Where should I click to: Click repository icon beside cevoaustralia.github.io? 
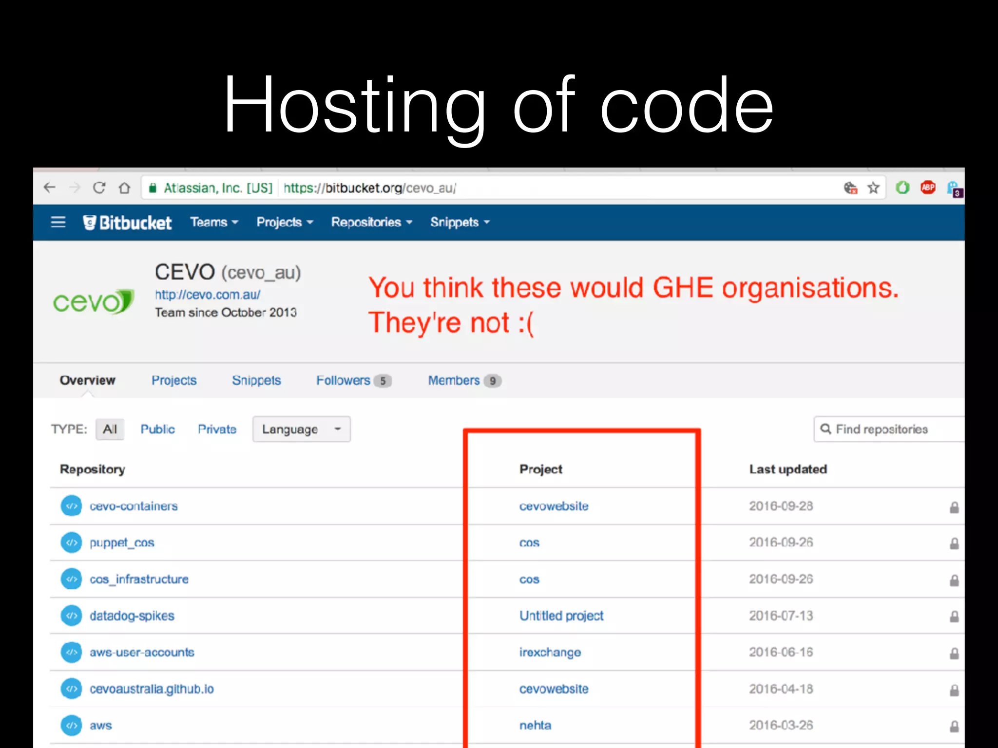pos(71,689)
